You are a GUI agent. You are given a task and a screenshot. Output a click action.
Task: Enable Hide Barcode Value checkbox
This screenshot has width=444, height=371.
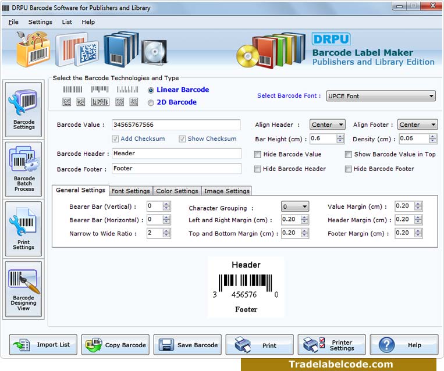click(x=257, y=155)
